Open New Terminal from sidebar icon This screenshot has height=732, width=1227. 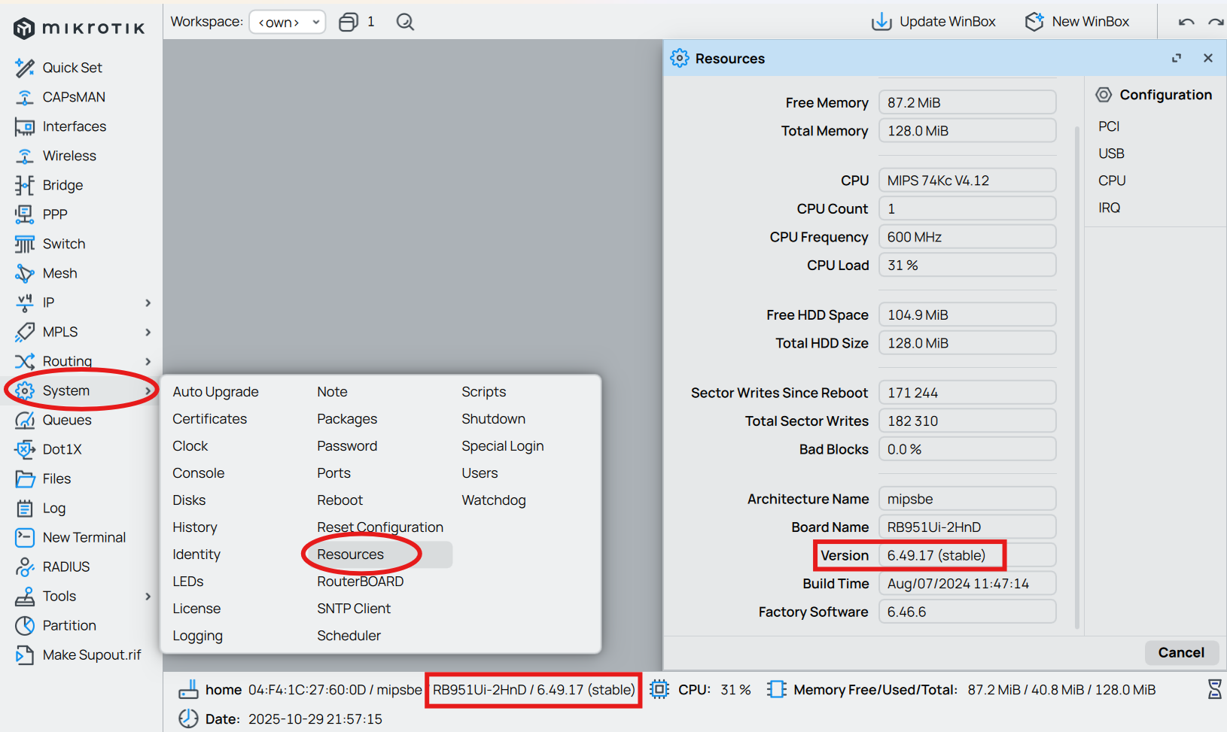coord(25,537)
